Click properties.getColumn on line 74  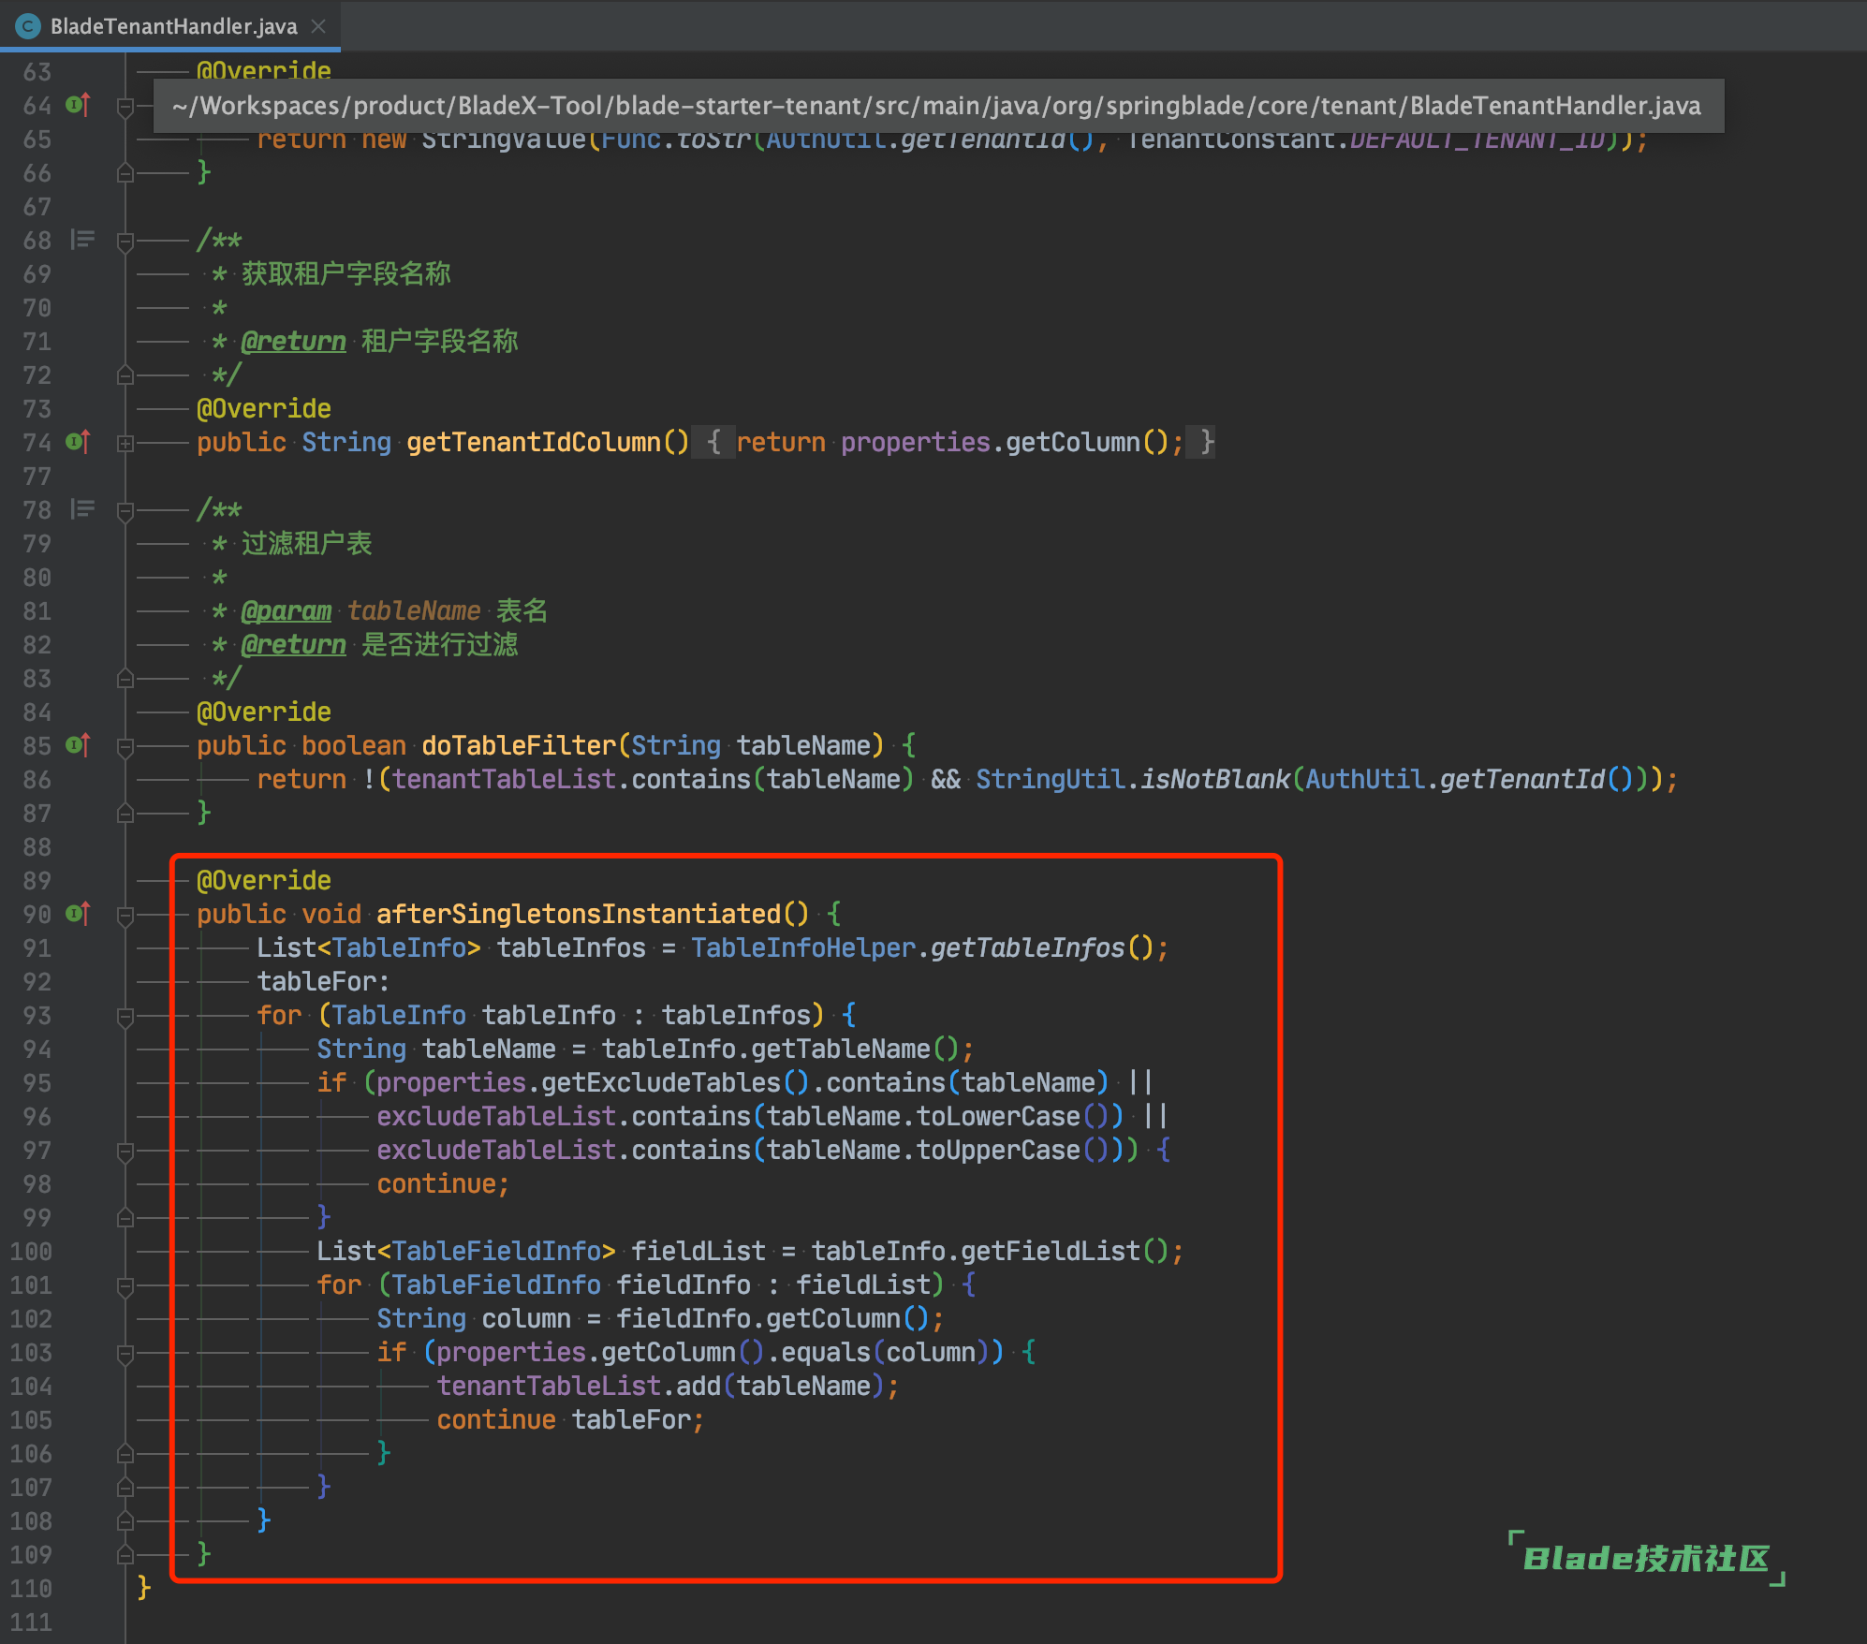point(991,443)
